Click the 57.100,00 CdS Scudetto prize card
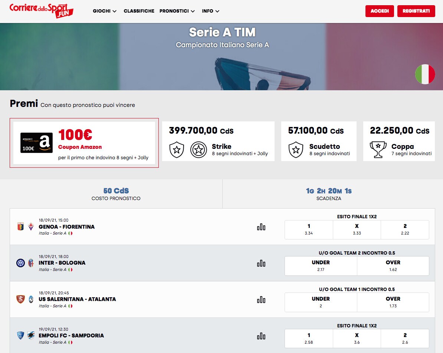The width and height of the screenshot is (443, 353). pos(319,141)
